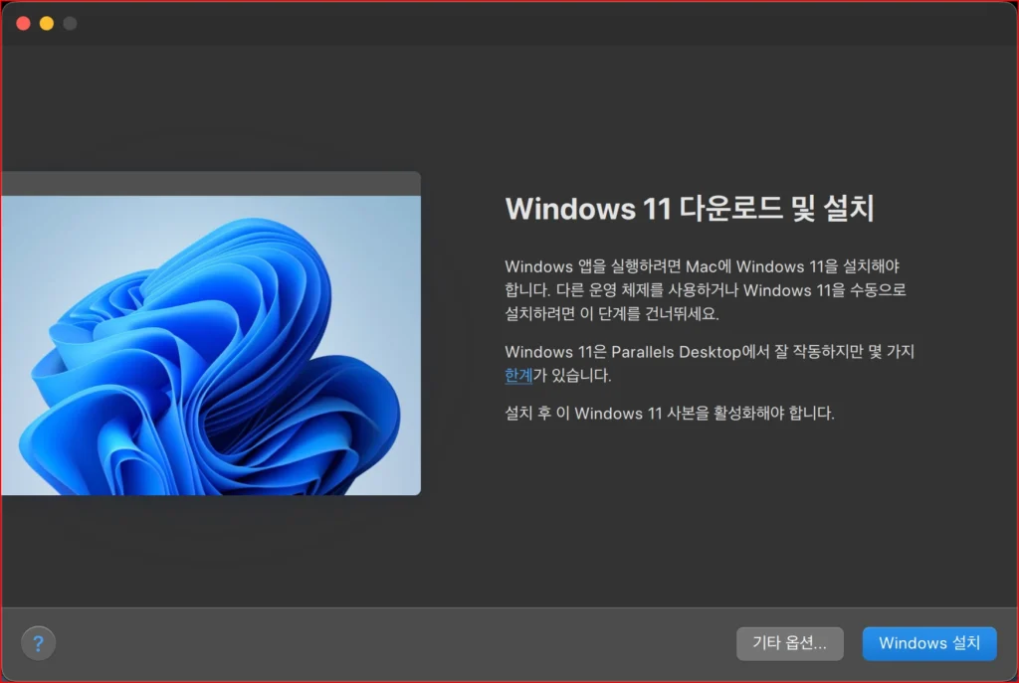
Task: Click paragraph starting with Windows 앱을 실행하려면
Action: (x=706, y=289)
